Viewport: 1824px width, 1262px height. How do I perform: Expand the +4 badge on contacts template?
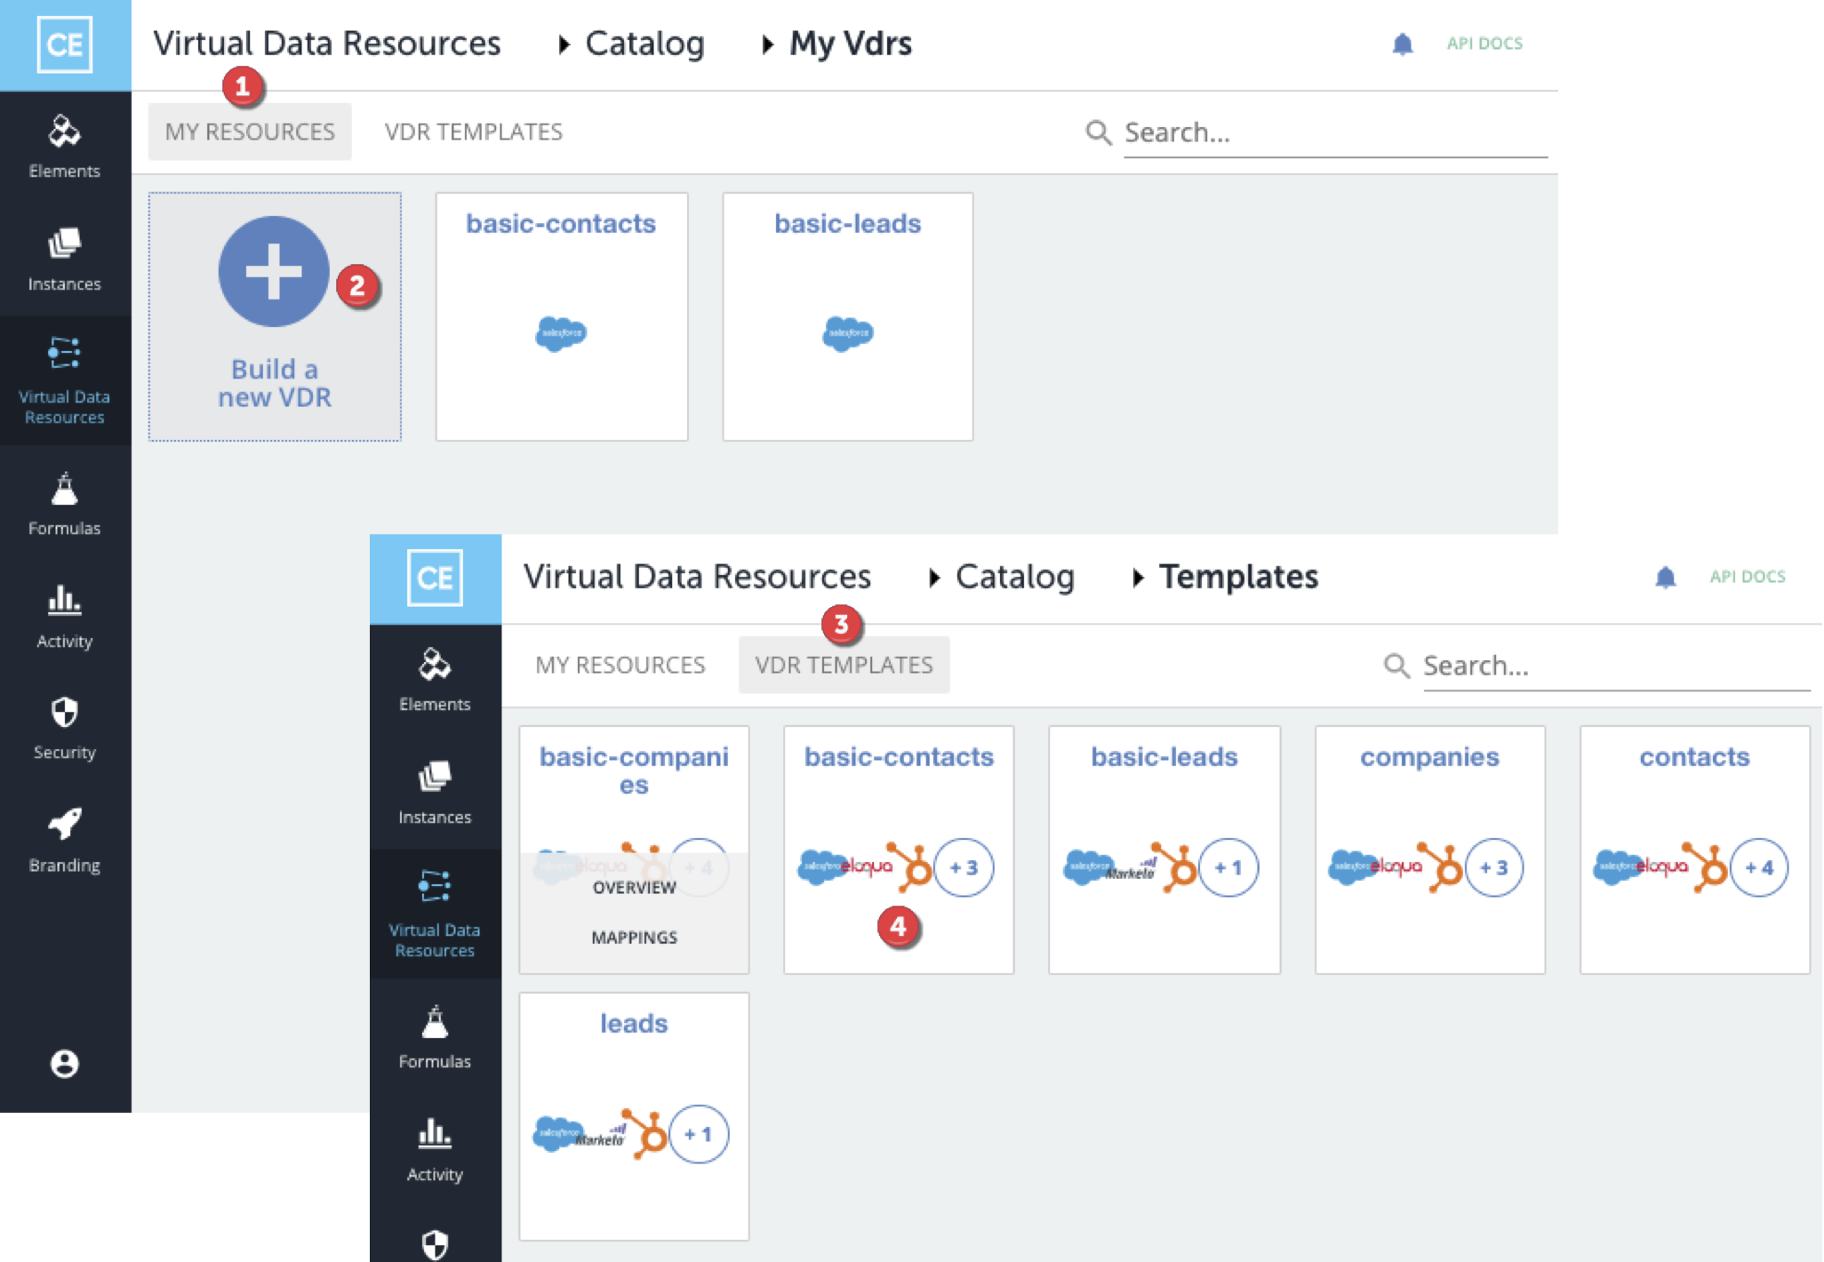tap(1758, 867)
